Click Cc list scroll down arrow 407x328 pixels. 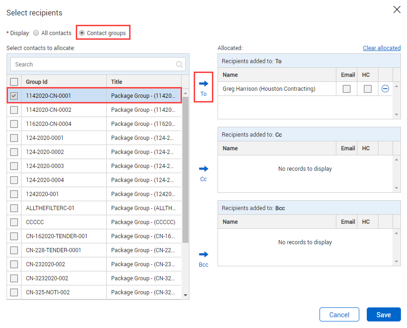pyautogui.click(x=396, y=188)
